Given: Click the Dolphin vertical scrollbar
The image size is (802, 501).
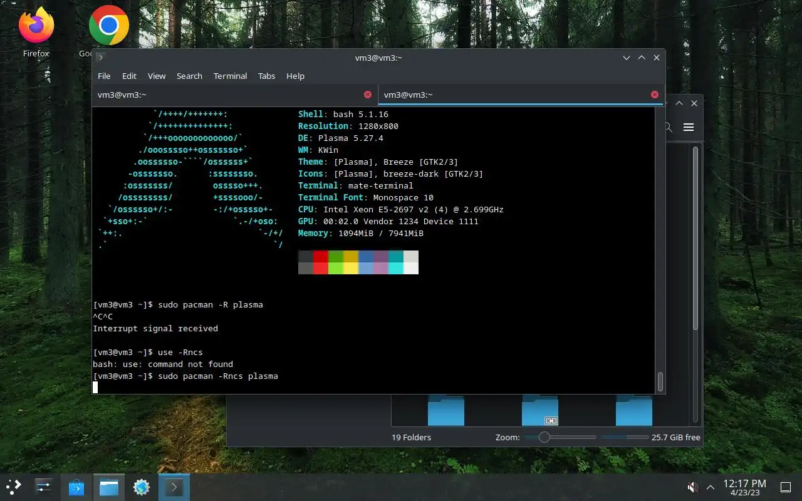Looking at the screenshot, I should (695, 238).
